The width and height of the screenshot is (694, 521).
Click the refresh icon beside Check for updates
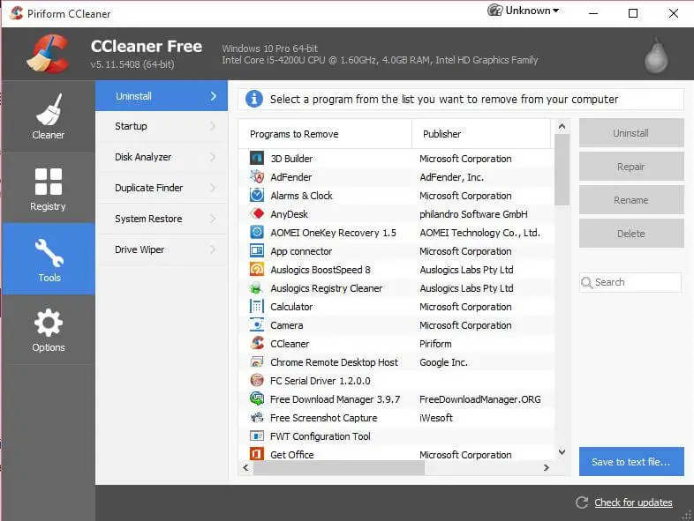pos(582,502)
